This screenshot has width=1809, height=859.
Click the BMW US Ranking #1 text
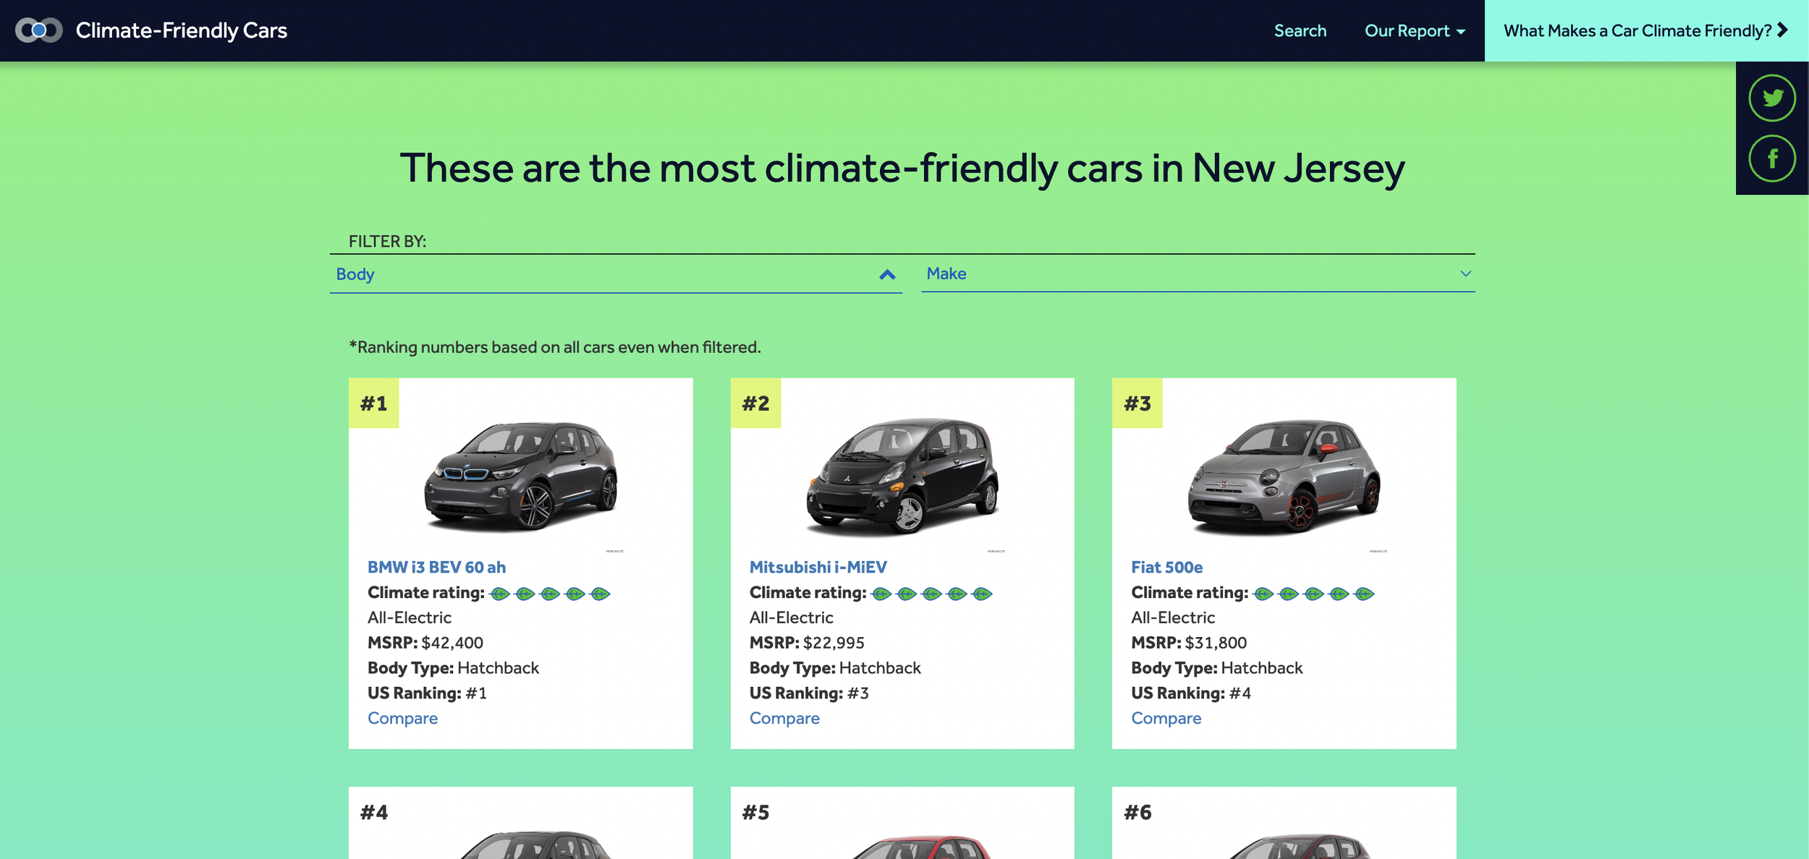pos(427,693)
